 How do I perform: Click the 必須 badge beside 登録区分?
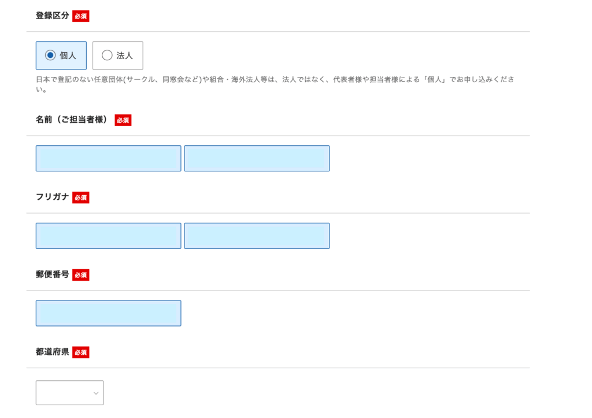click(81, 16)
